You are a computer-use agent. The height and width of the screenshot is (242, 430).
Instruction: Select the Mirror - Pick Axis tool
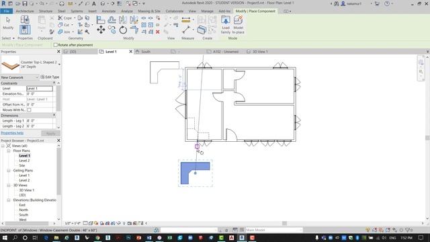(123, 19)
